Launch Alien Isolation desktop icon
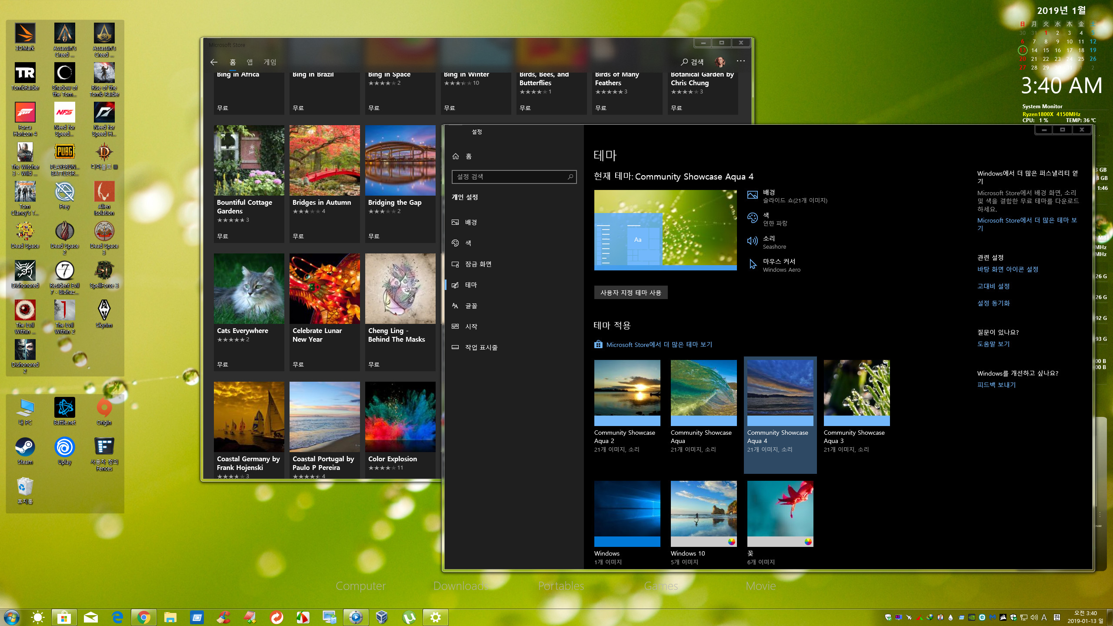 [x=104, y=198]
